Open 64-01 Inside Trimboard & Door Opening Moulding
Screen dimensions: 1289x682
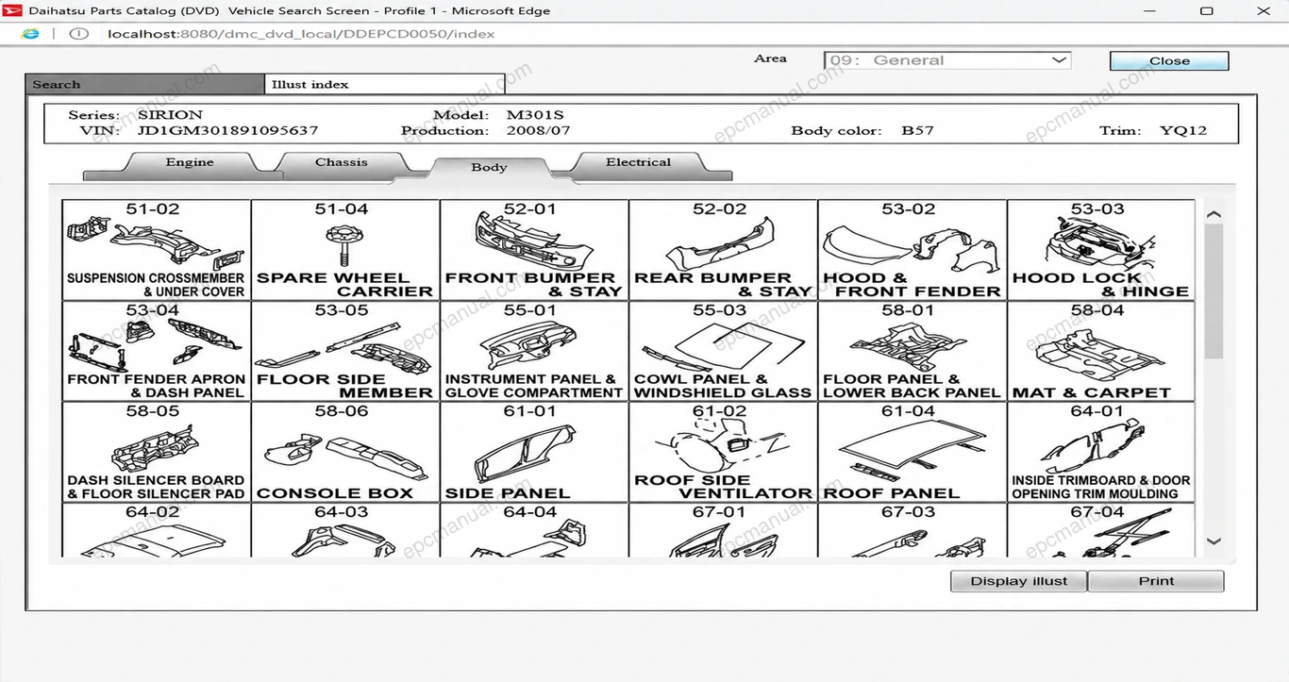click(1100, 452)
